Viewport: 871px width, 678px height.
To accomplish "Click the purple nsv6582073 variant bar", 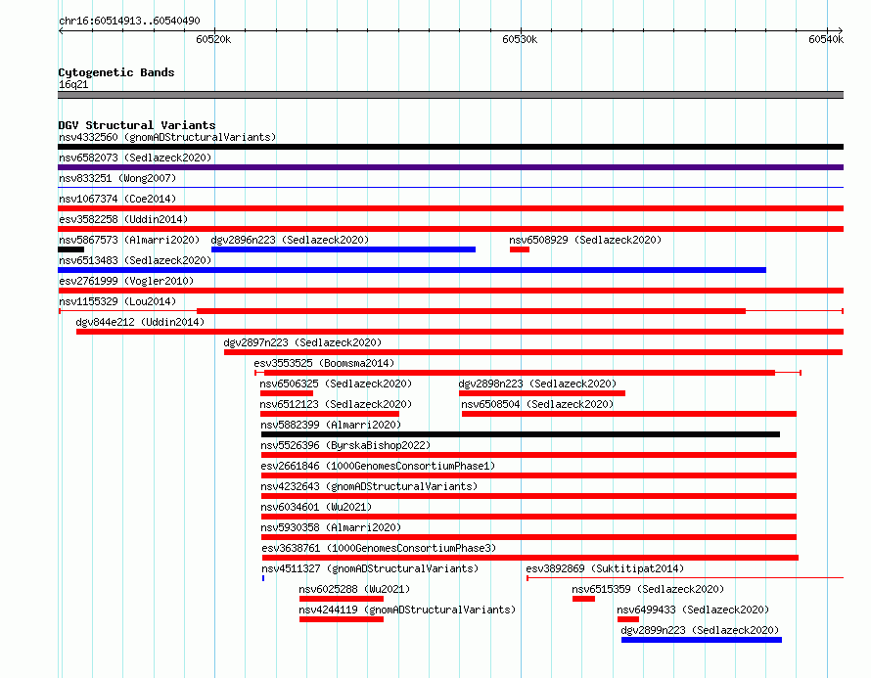I will coord(450,167).
